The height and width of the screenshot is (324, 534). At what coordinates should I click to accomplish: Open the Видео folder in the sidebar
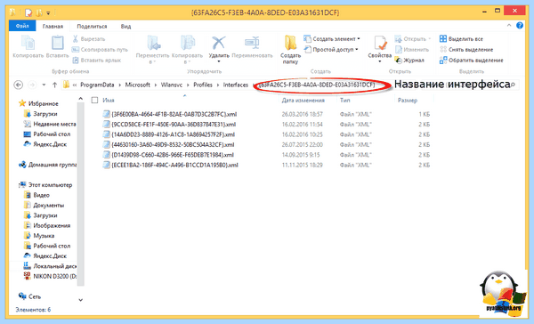[x=36, y=195]
